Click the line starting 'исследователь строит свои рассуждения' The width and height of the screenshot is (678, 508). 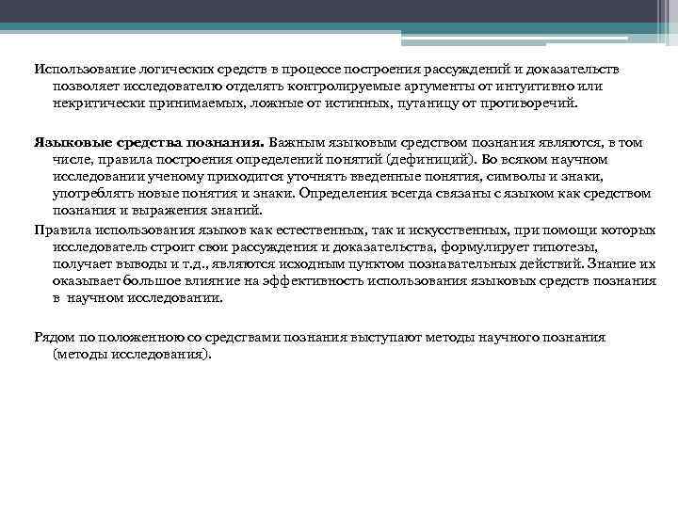click(x=326, y=247)
